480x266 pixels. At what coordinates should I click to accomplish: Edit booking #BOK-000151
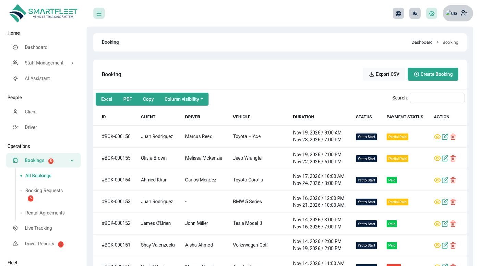pos(445,245)
